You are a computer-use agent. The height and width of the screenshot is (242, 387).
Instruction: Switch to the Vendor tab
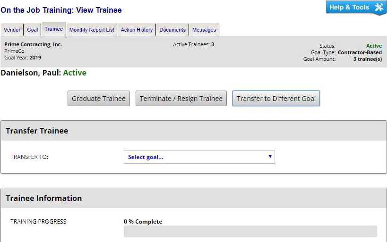[12, 30]
